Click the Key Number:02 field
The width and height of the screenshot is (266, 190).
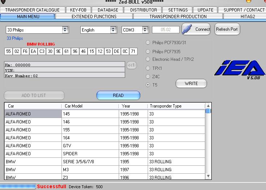65,75
